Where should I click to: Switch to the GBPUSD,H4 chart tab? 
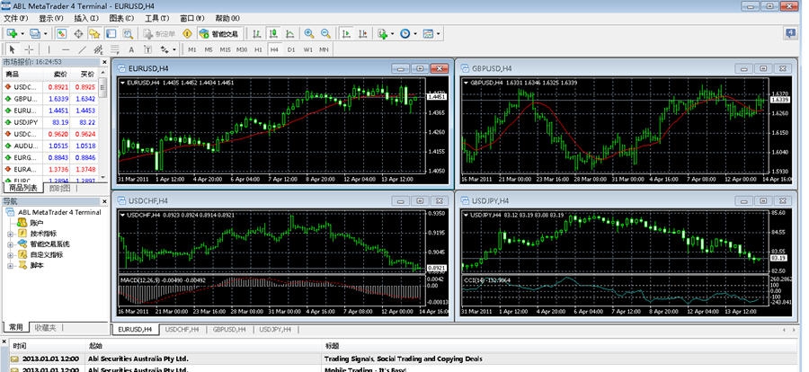click(x=229, y=330)
